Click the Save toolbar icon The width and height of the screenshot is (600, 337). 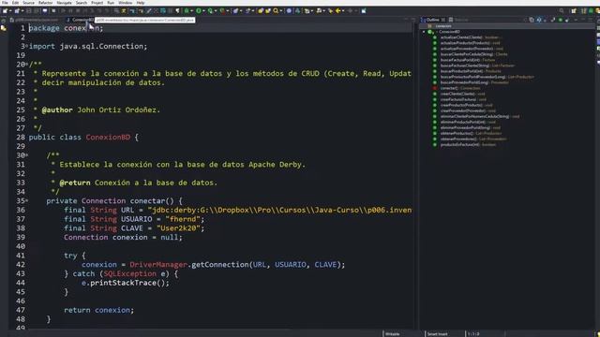click(29, 11)
